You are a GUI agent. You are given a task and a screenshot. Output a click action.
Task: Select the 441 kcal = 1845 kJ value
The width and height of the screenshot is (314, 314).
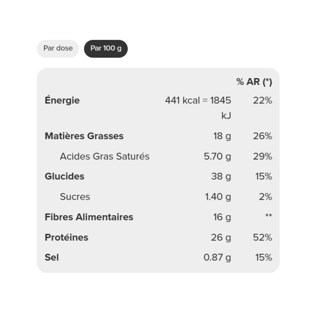coord(198,108)
